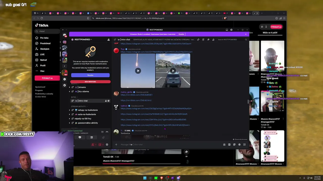The image size is (323, 181).
Task: Click top-right Prihlásiť sa TikTok button
Action: pos(276,27)
